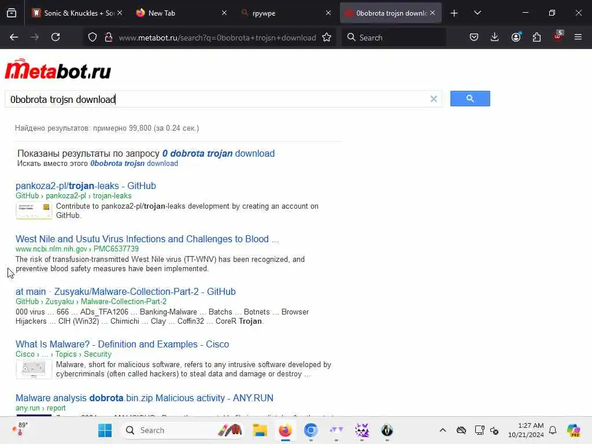Viewport: 592px width, 444px height.
Task: Click the www.ncbi.nlm.nih.gov › PMC6537739 URL text
Action: click(x=77, y=249)
